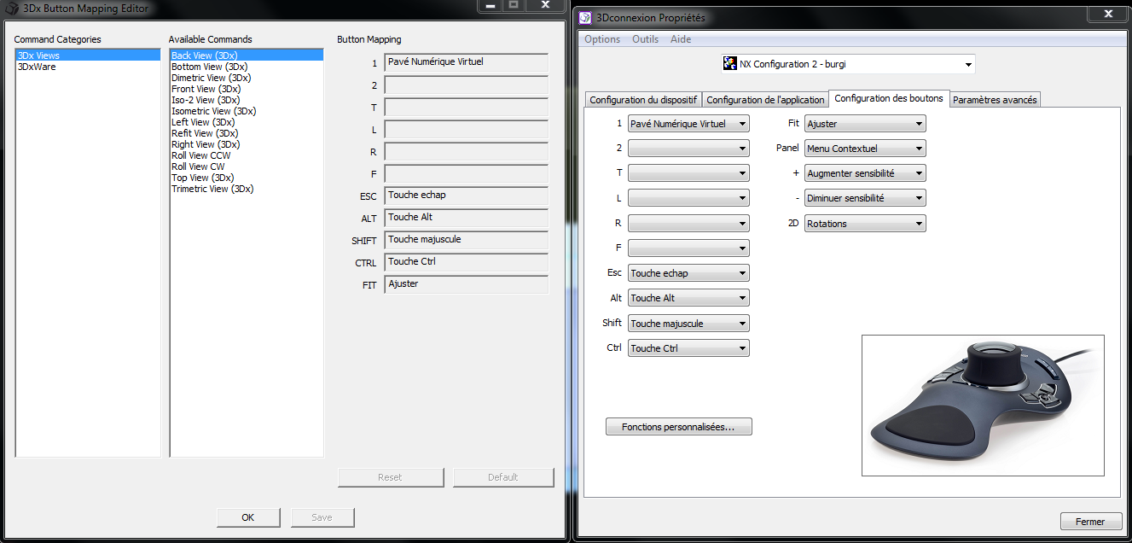
Task: Click the Save button in Mapping Editor
Action: tap(322, 517)
